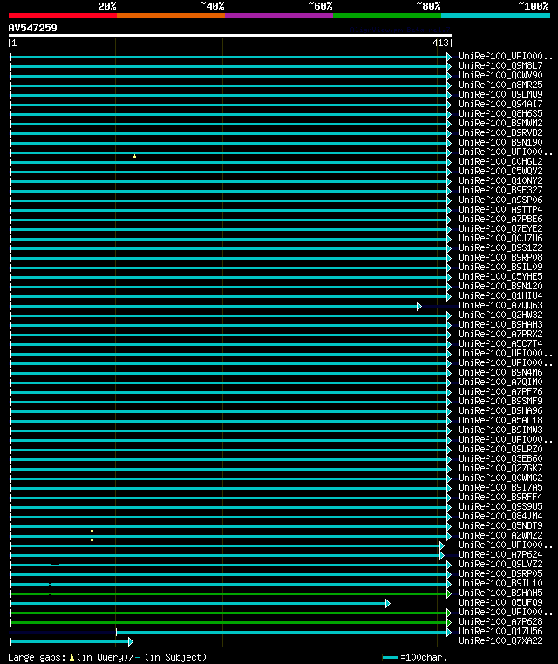
Task: Select the UniRef100_B9SMF9 label
Action: (500, 401)
